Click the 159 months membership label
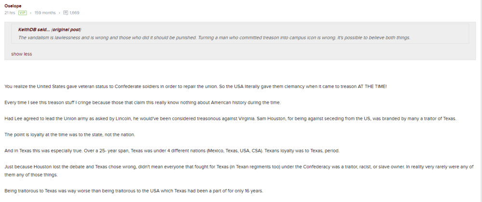This screenshot has height=202, width=482. (x=45, y=13)
